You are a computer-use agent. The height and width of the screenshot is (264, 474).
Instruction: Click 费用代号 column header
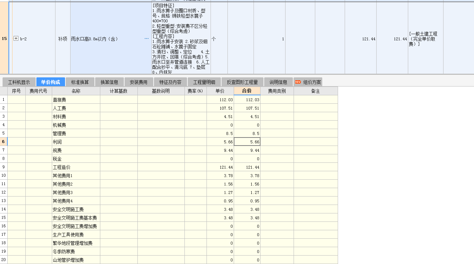tap(39, 91)
